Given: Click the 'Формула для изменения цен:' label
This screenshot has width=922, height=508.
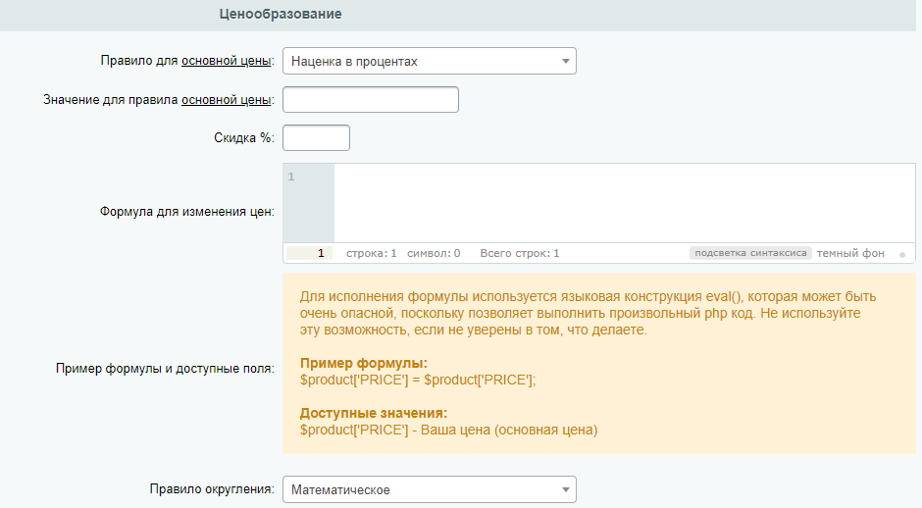Looking at the screenshot, I should click(187, 212).
